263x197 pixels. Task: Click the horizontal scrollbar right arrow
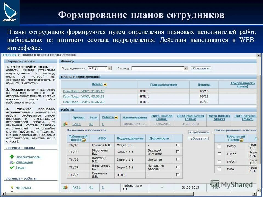[x=255, y=194]
